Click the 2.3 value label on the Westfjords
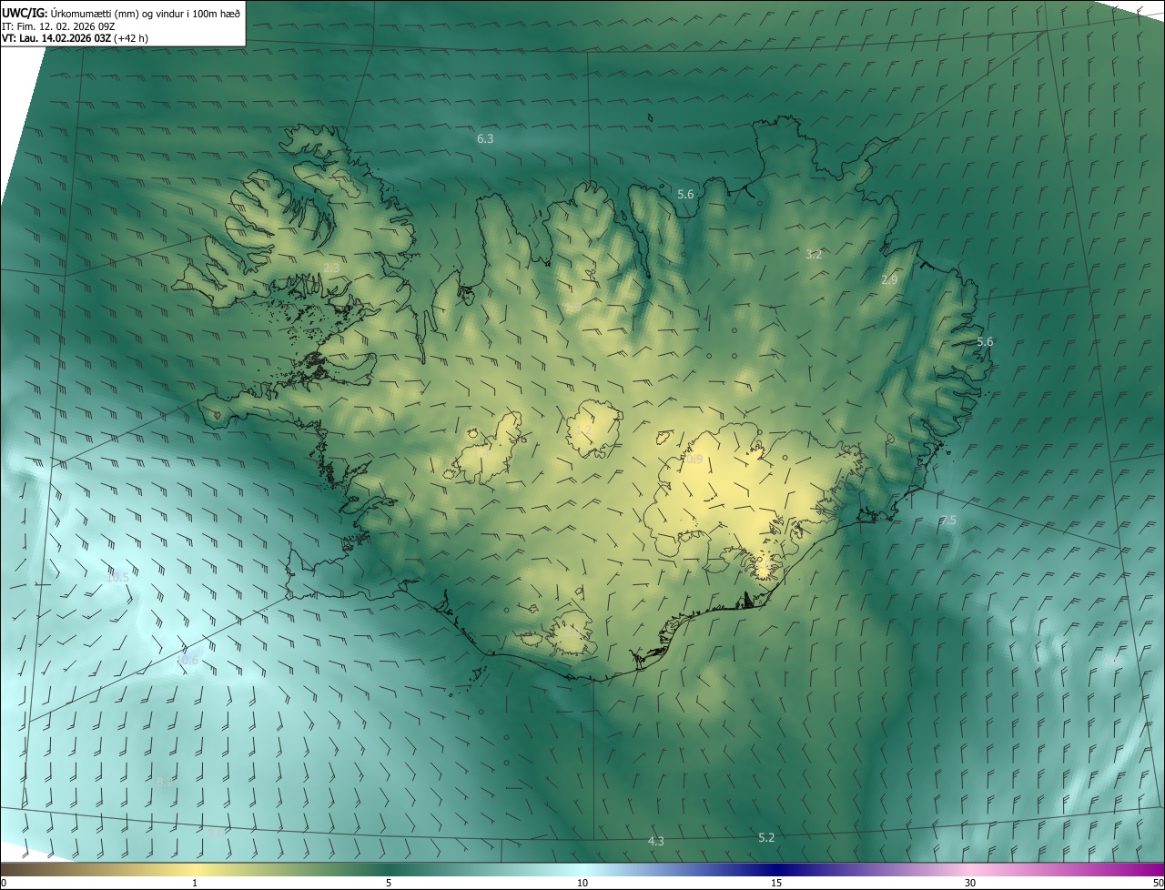Viewport: 1165px width, 890px height. point(331,268)
